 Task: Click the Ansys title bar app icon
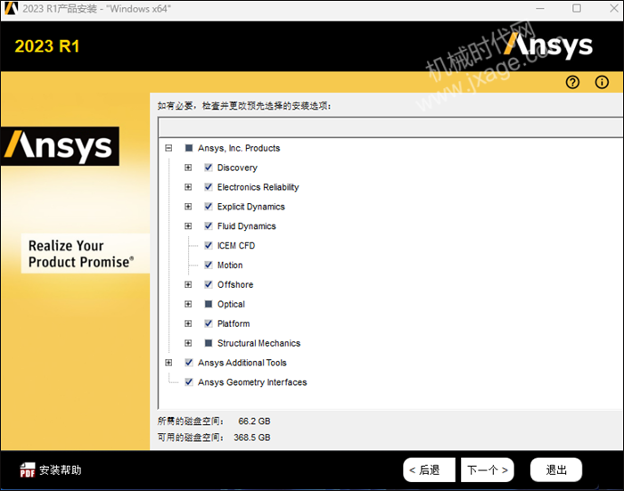click(11, 8)
